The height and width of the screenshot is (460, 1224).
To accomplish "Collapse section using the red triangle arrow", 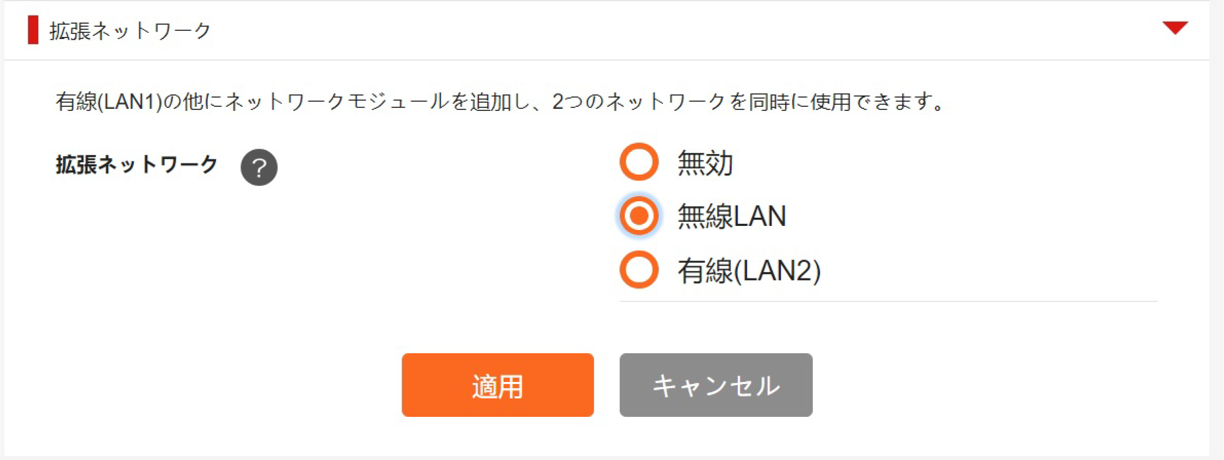I will tap(1175, 28).
